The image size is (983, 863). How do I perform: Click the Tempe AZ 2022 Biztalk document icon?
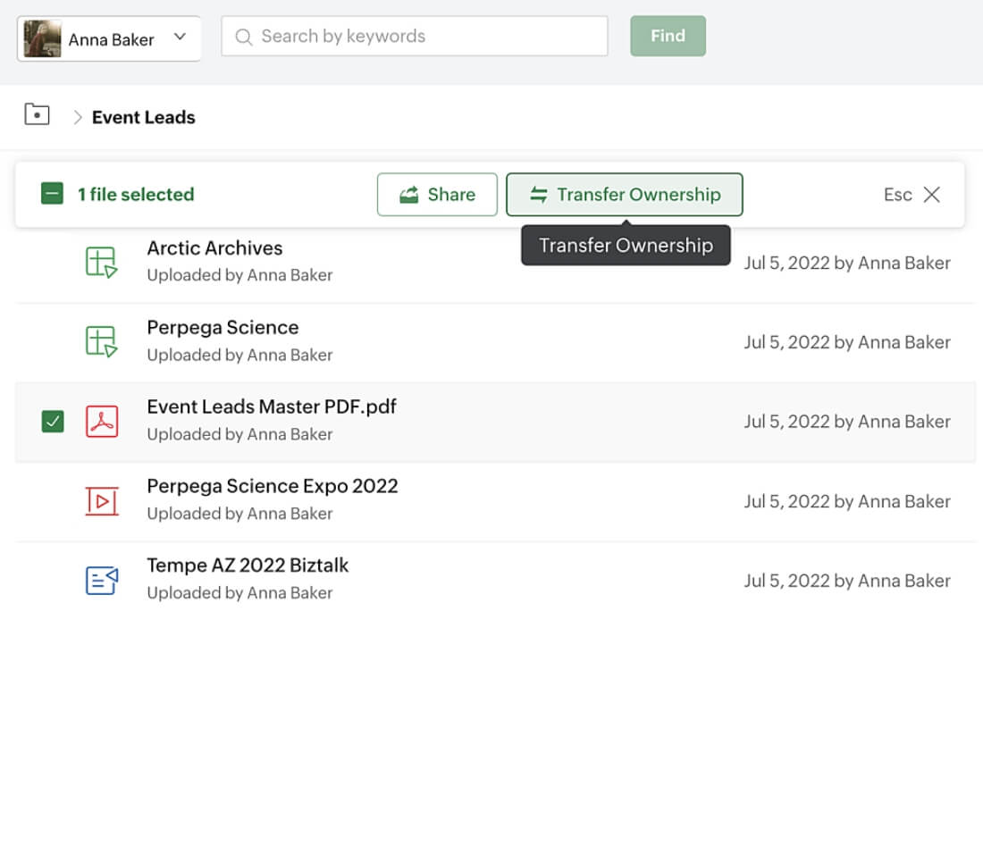tap(101, 580)
